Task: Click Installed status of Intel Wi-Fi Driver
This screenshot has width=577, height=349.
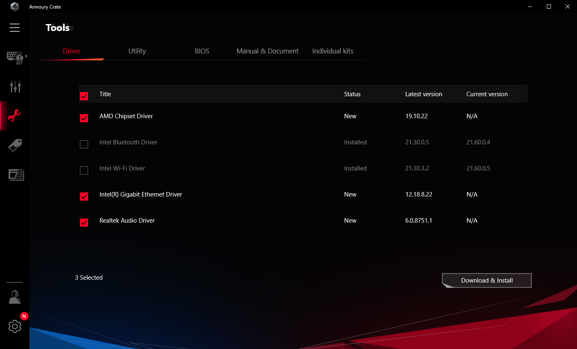Action: point(355,168)
